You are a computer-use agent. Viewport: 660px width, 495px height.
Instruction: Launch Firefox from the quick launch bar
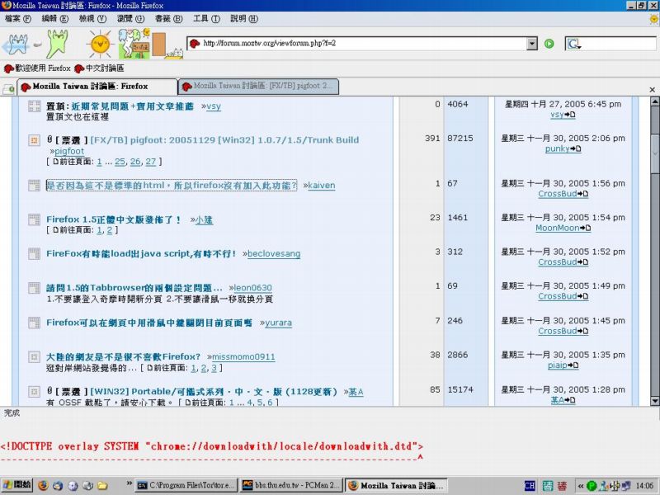[x=43, y=485]
